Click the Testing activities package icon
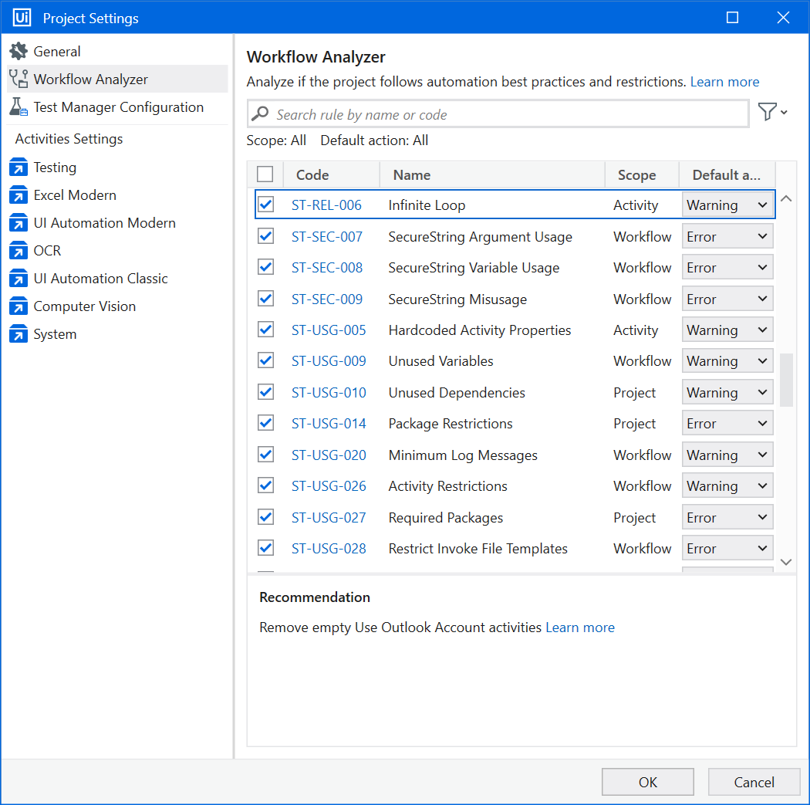Screen dimensions: 810x805 point(19,167)
